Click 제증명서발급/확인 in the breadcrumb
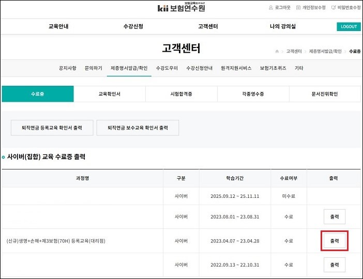 (x=325, y=51)
